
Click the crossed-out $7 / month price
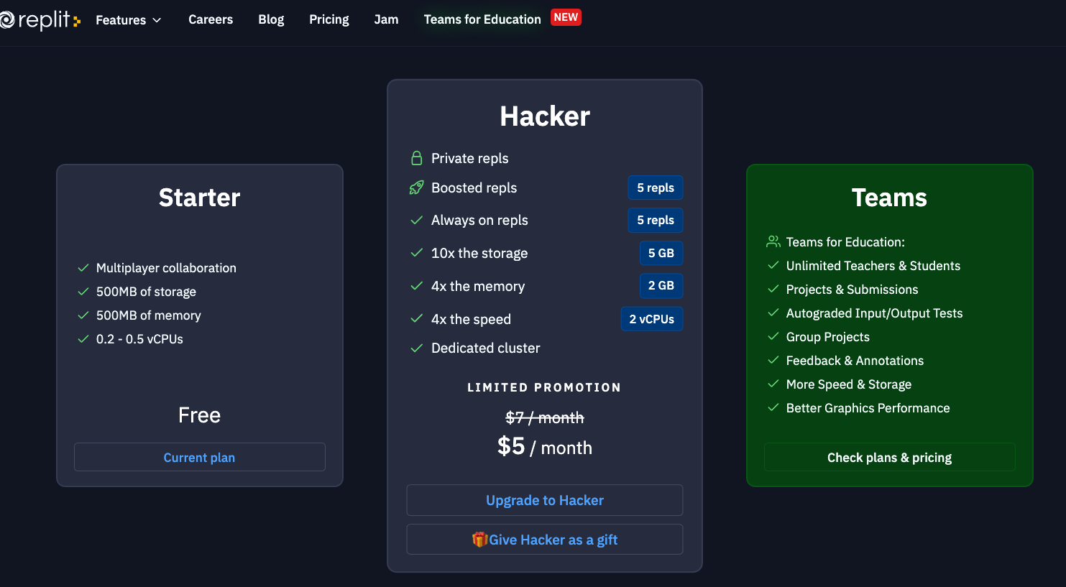[x=545, y=417]
